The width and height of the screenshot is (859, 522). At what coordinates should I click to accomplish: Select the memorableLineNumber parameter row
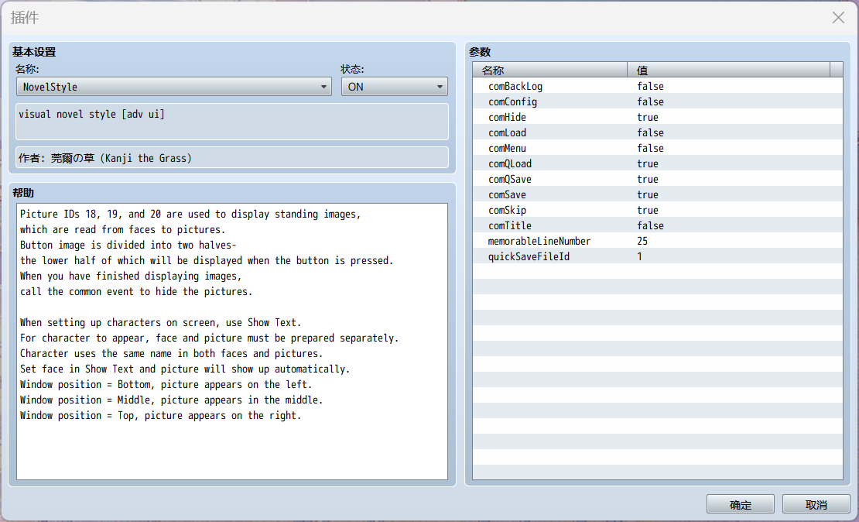point(657,242)
